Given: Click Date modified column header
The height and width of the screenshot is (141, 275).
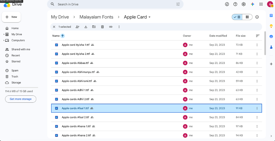Looking at the screenshot, I should click(218, 36).
